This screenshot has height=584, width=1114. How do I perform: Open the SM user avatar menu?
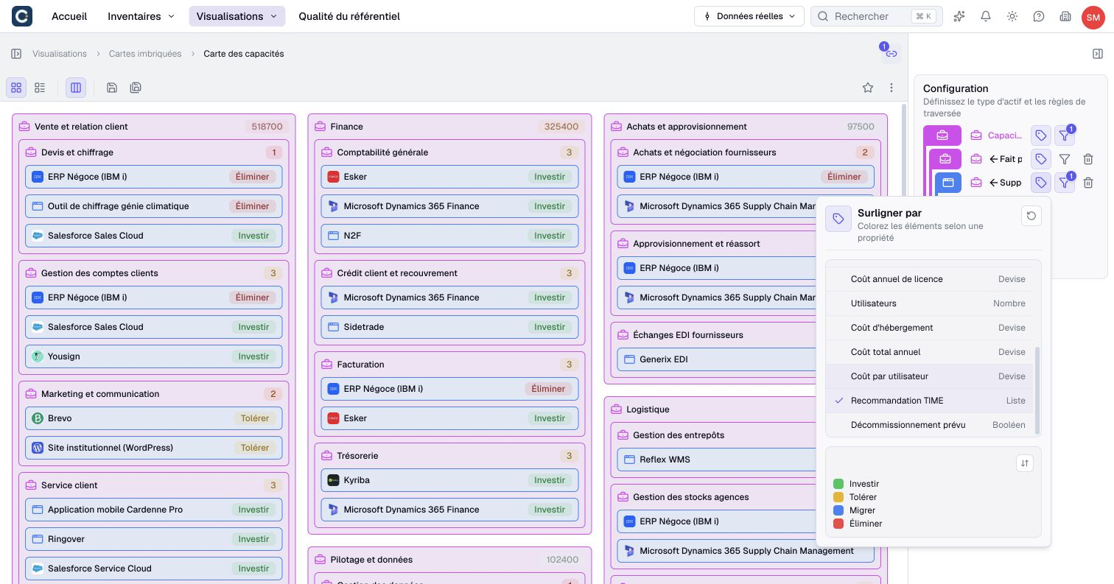pos(1093,16)
